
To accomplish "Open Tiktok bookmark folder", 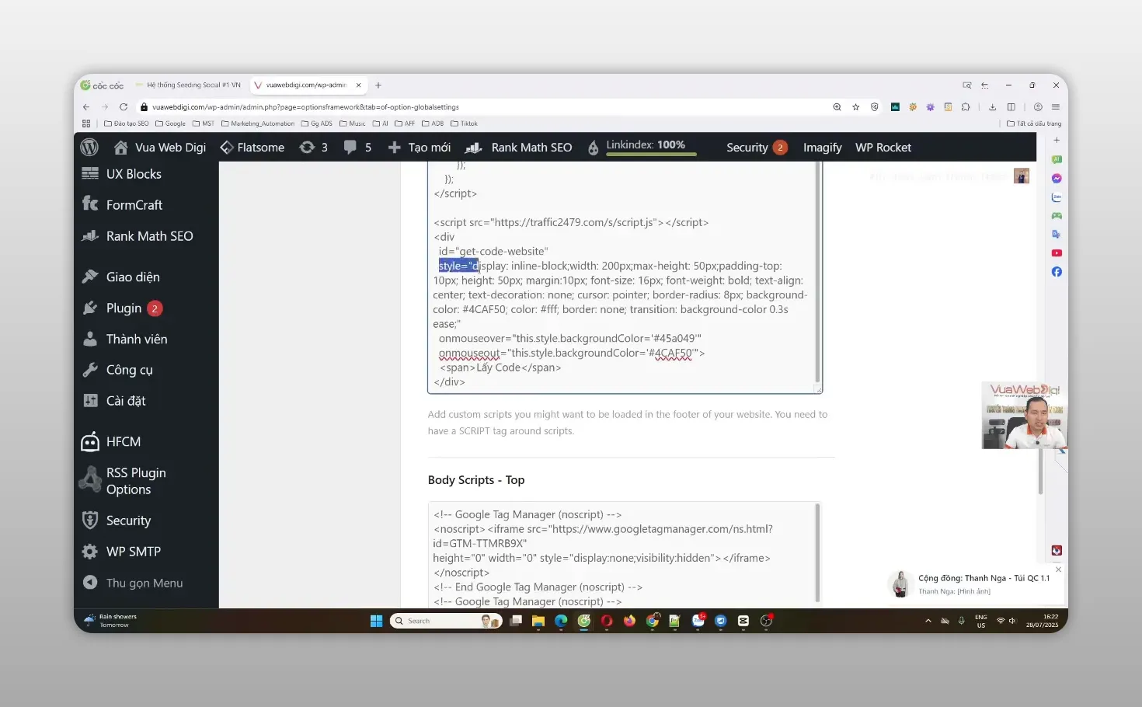I will click(465, 124).
